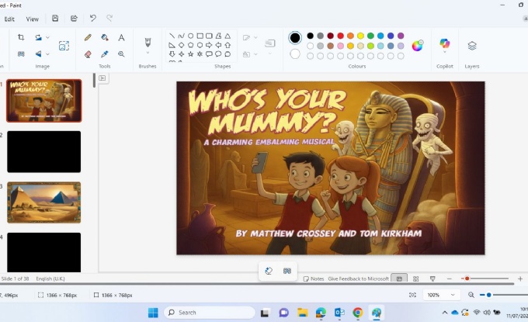
Task: Select the Crop tool
Action: (21, 37)
